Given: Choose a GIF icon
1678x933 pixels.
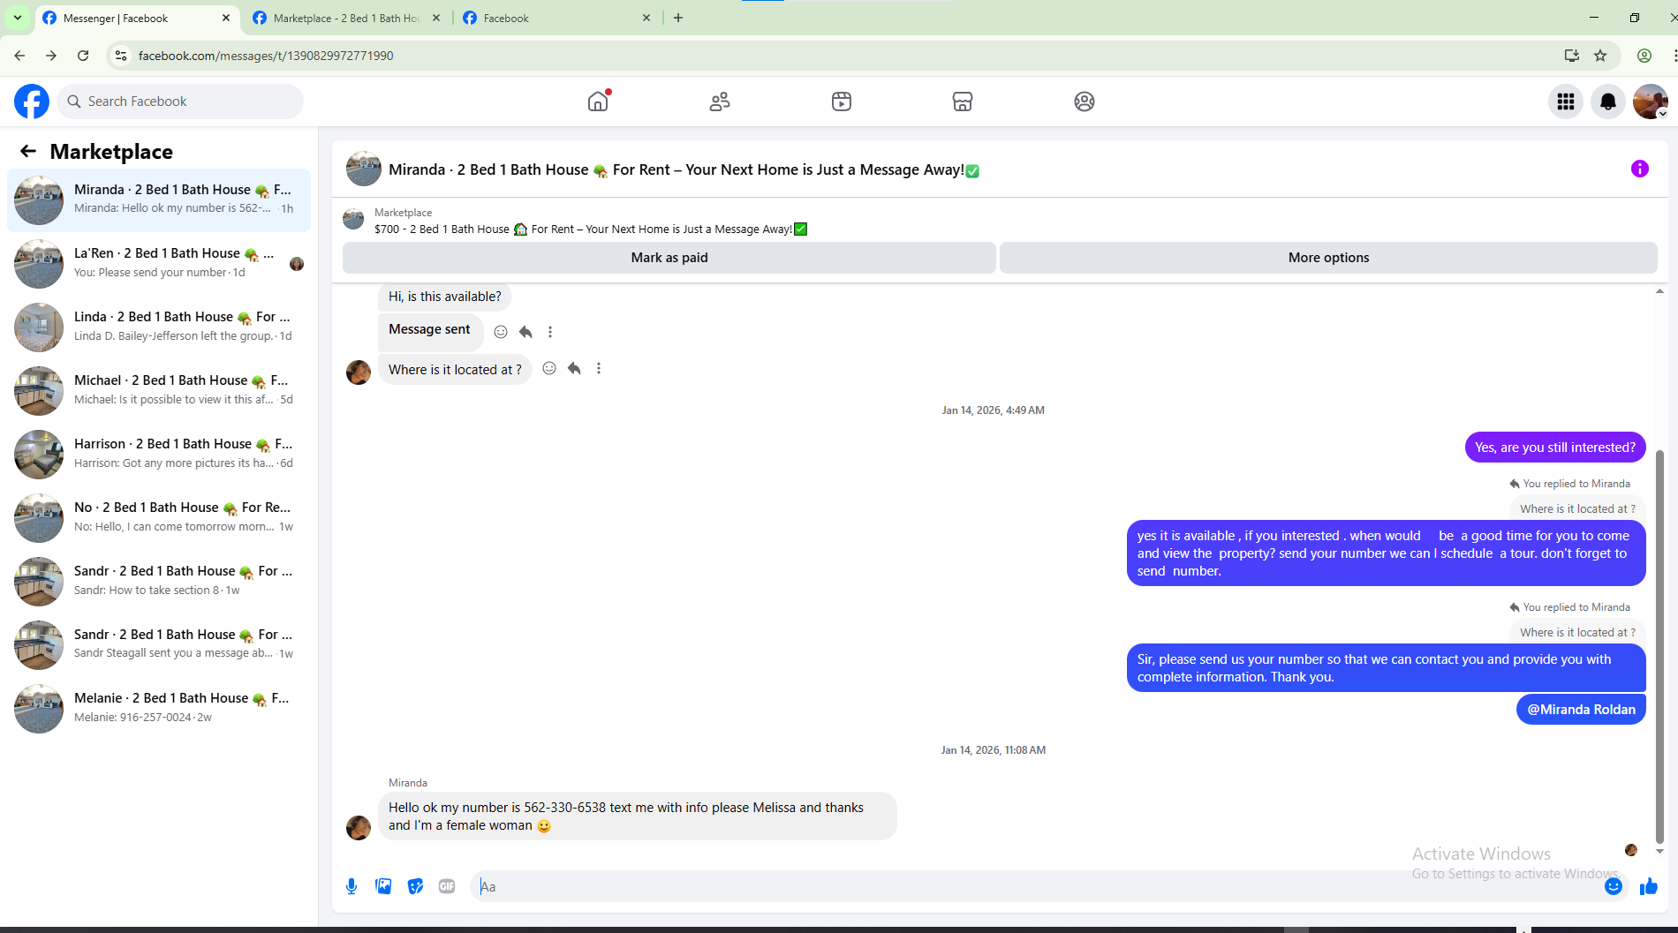Looking at the screenshot, I should pos(447,886).
